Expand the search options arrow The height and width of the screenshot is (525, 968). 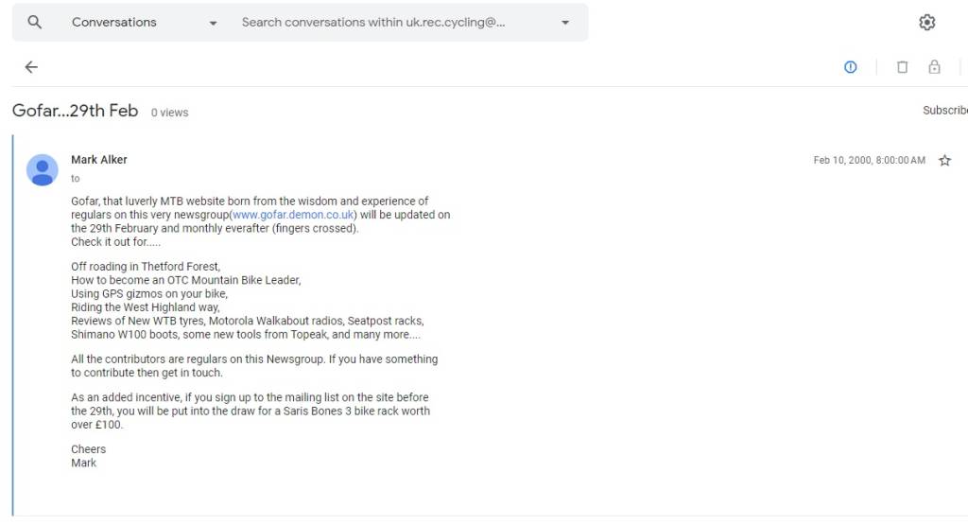pyautogui.click(x=565, y=23)
